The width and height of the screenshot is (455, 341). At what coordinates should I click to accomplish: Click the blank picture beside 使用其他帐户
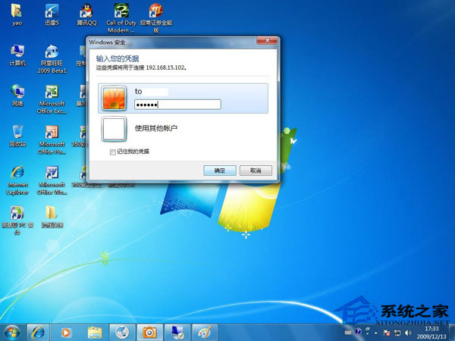(x=114, y=129)
